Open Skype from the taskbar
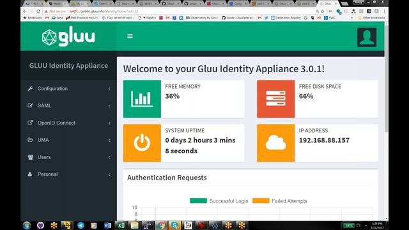This screenshot has height=230, width=409. tap(174, 226)
